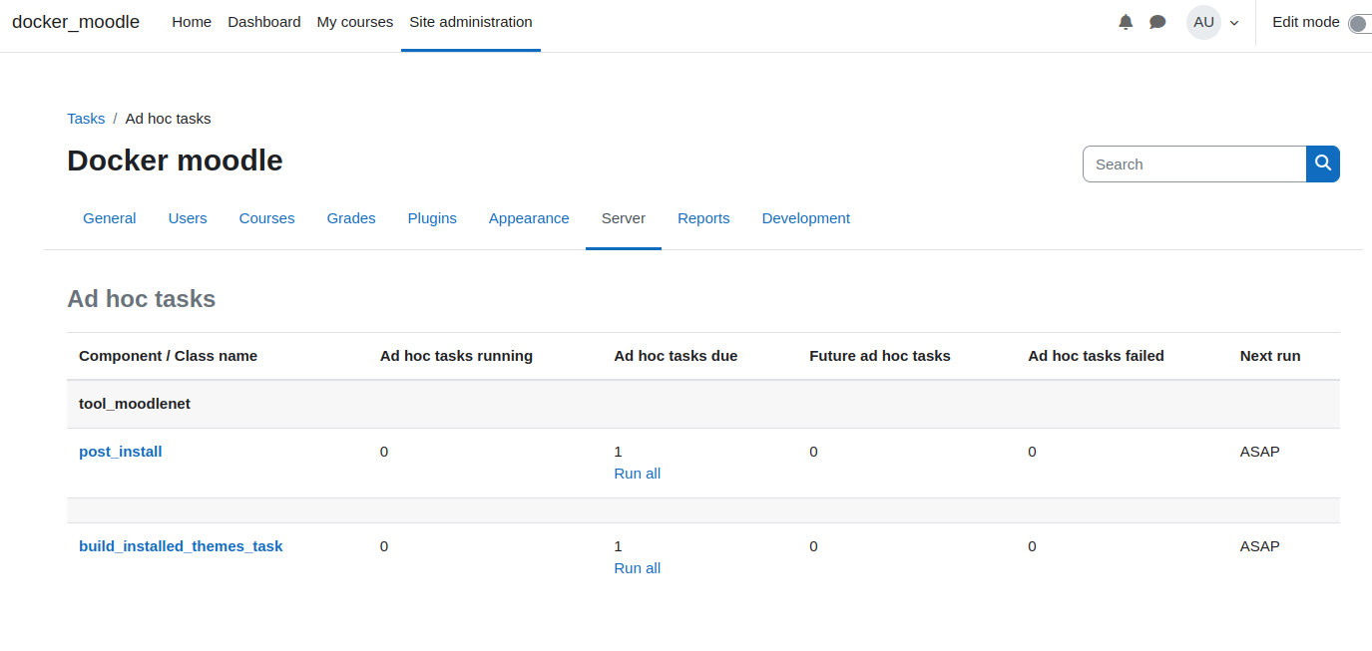Screen dimensions: 1372x651
Task: Click the tool_moodlenet component row
Action: (x=703, y=404)
